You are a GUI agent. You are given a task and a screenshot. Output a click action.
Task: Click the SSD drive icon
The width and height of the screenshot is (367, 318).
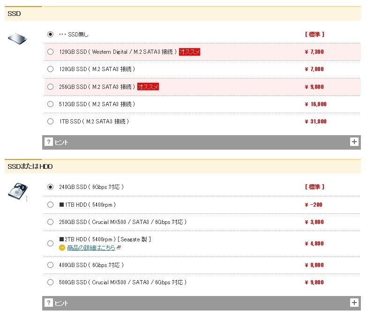coord(18,38)
